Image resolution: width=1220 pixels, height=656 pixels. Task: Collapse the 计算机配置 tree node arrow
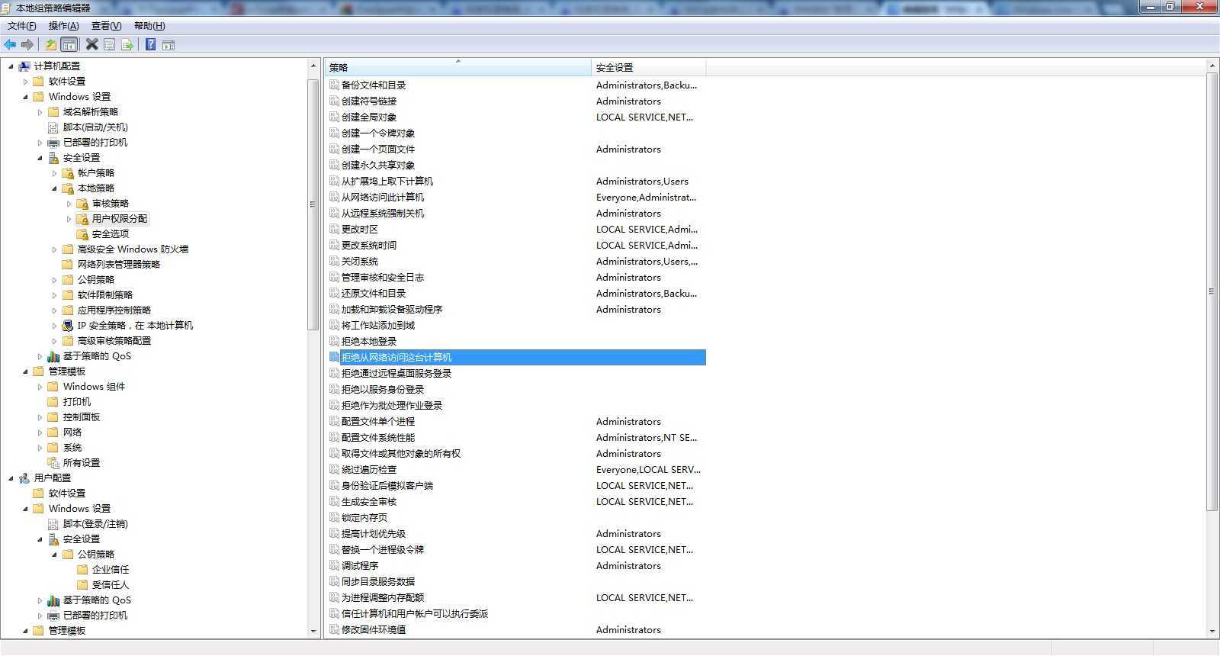click(11, 66)
